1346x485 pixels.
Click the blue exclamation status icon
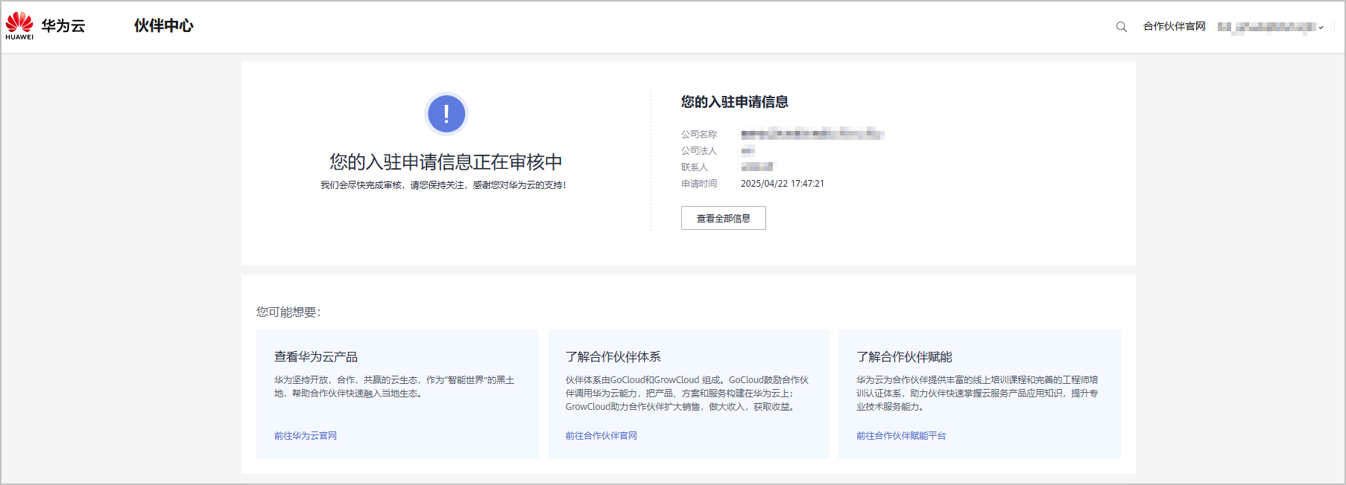tap(446, 114)
